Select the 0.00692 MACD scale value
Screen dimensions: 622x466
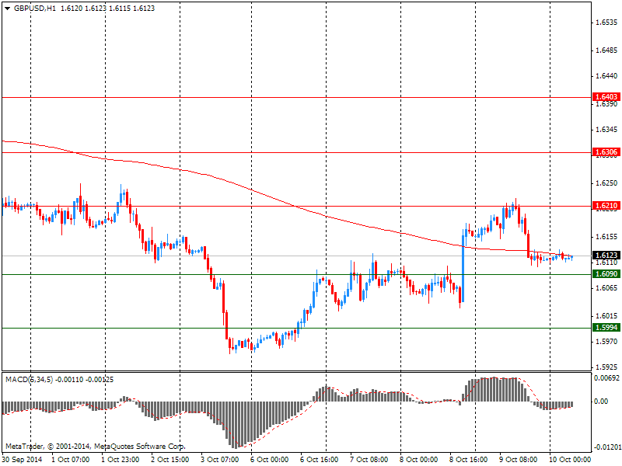pos(606,378)
